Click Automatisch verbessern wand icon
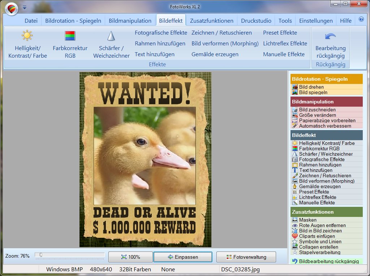The width and height of the screenshot is (370, 276). pos(295,126)
